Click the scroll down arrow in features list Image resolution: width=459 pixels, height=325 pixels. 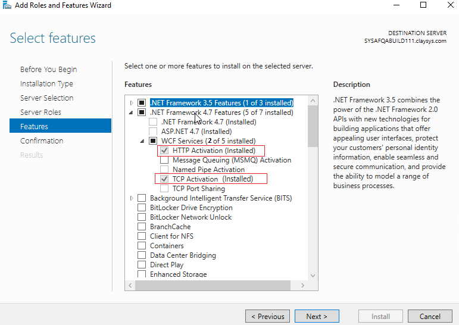point(313,276)
